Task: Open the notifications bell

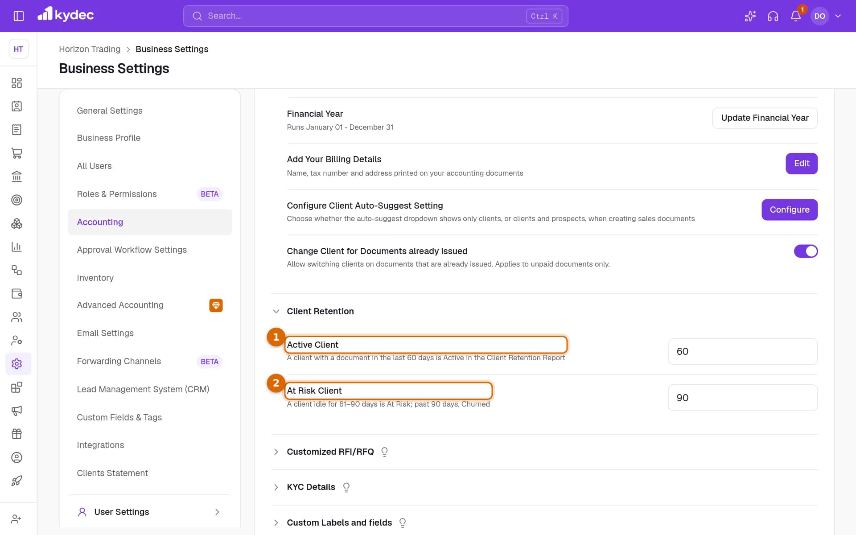Action: (x=795, y=16)
